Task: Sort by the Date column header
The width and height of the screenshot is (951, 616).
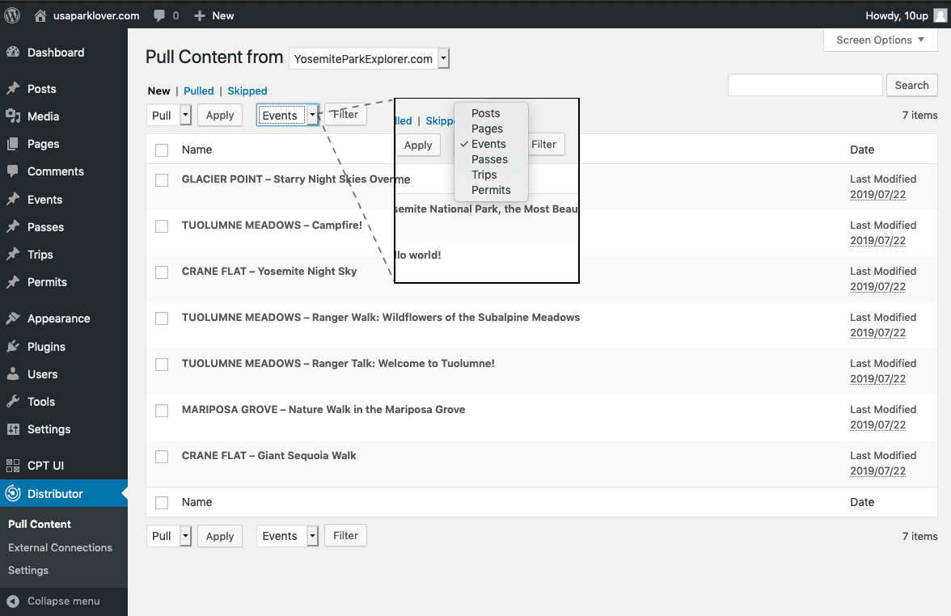Action: pos(862,150)
